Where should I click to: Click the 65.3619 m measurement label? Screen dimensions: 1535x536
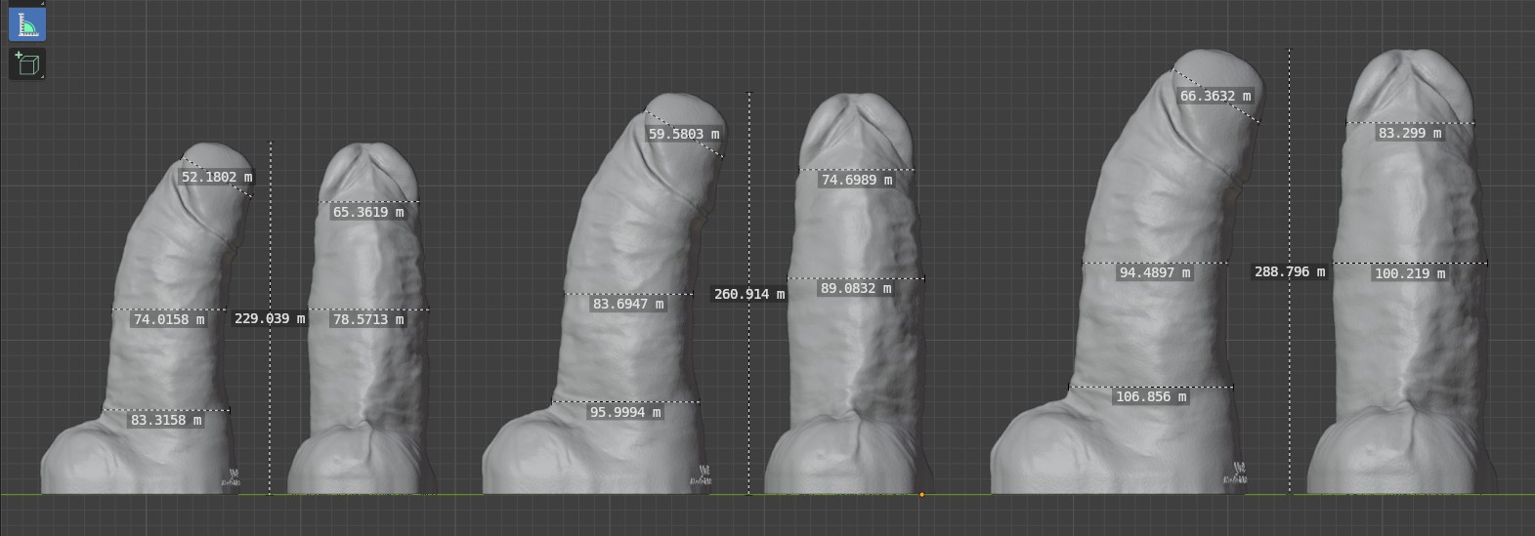[367, 212]
